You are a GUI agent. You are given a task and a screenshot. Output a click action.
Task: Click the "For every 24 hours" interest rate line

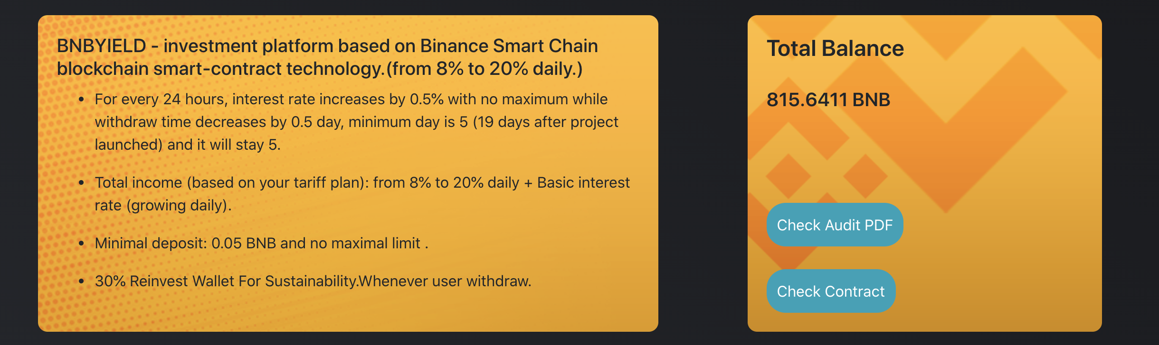coord(351,99)
